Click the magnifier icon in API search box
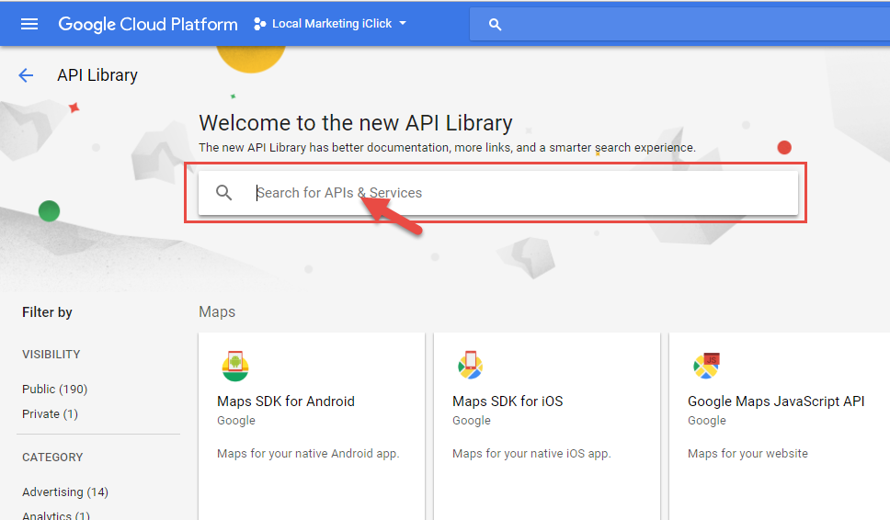This screenshot has width=890, height=520. 224,193
